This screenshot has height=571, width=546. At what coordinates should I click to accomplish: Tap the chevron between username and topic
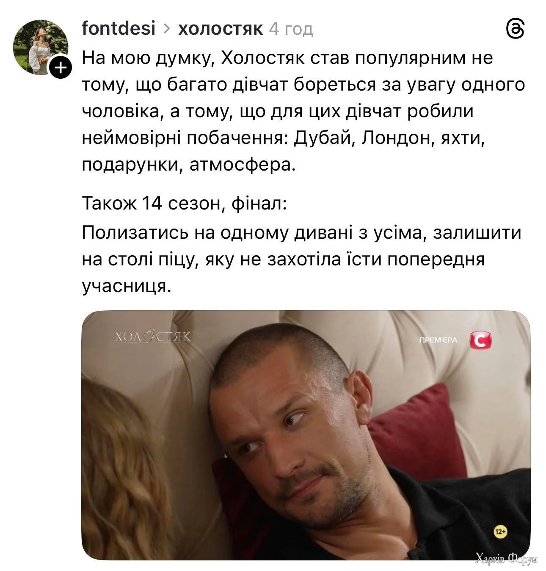[x=167, y=29]
